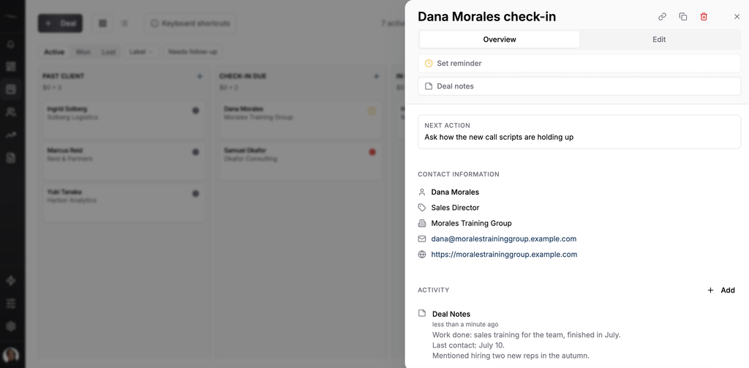The height and width of the screenshot is (368, 749).
Task: Click the status dot on Ingrid Solberg card
Action: [x=195, y=110]
